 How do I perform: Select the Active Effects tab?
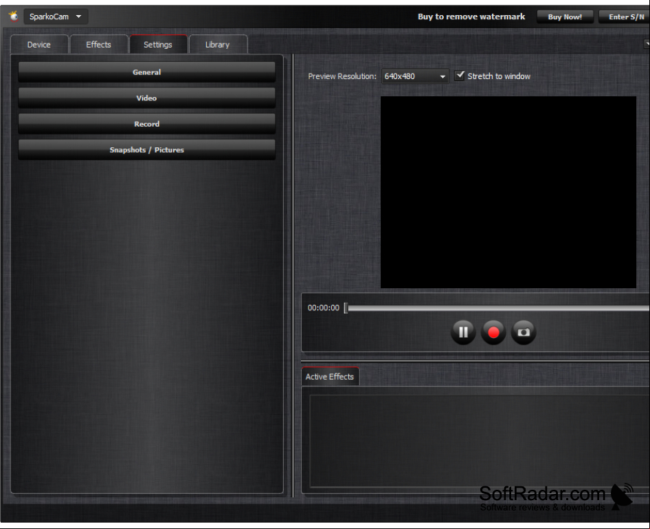click(330, 377)
